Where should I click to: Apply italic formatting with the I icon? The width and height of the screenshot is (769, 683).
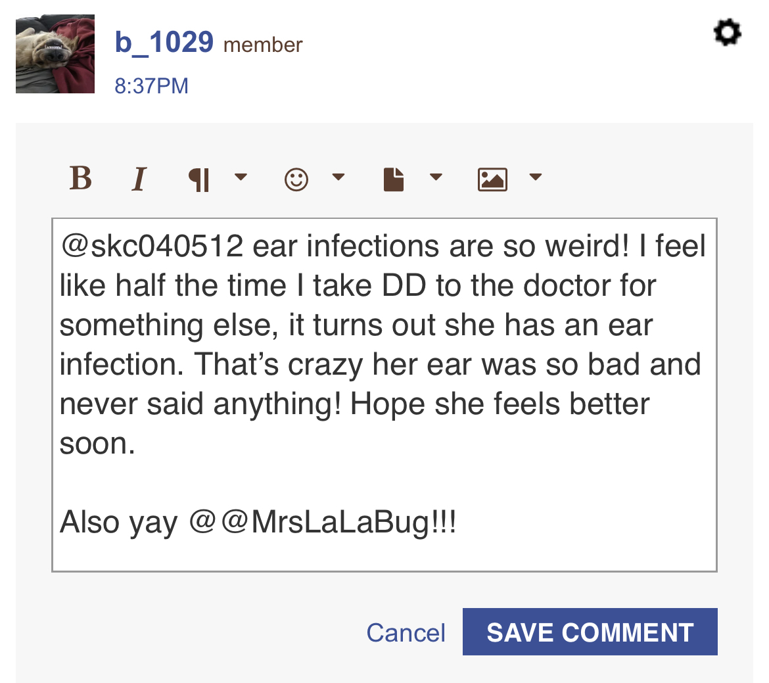click(x=139, y=179)
